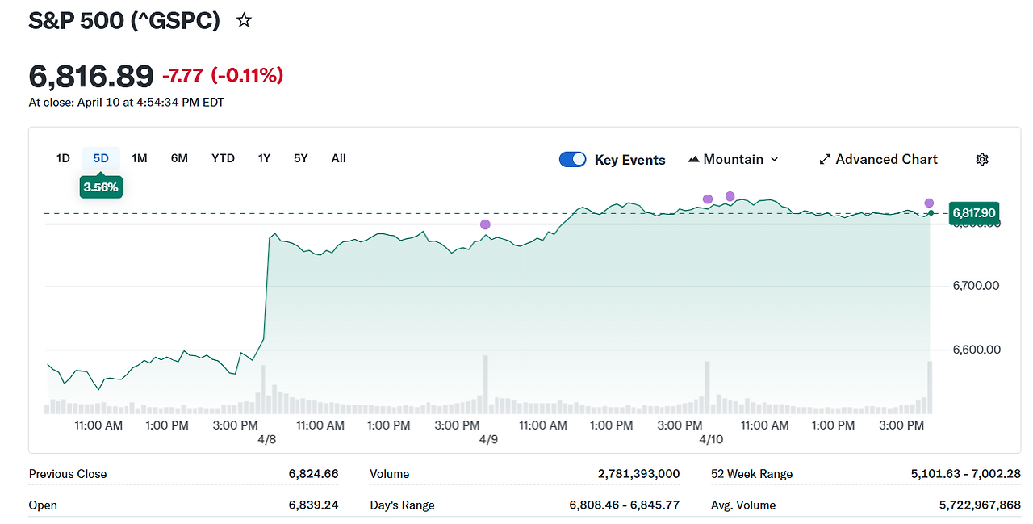The image size is (1033, 524).
Task: Click the second key event marker above 4/10 open
Action: click(x=730, y=196)
